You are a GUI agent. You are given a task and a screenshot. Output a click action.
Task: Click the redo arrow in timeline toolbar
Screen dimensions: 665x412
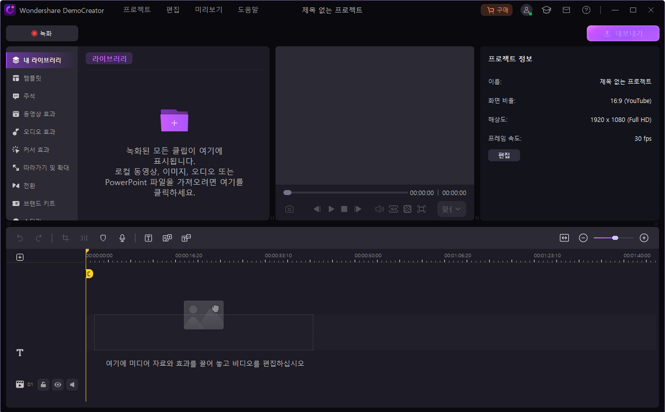coord(39,238)
